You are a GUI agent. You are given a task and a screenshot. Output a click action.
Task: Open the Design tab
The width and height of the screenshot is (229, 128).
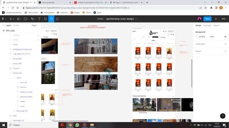(x=198, y=25)
